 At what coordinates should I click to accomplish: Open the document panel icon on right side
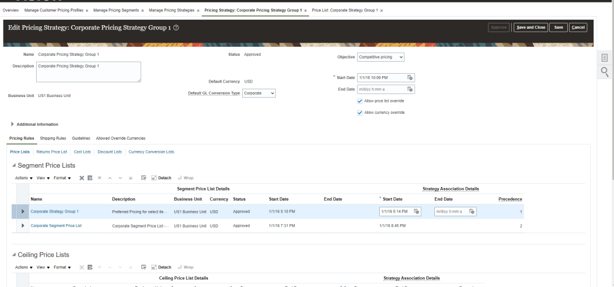click(605, 58)
